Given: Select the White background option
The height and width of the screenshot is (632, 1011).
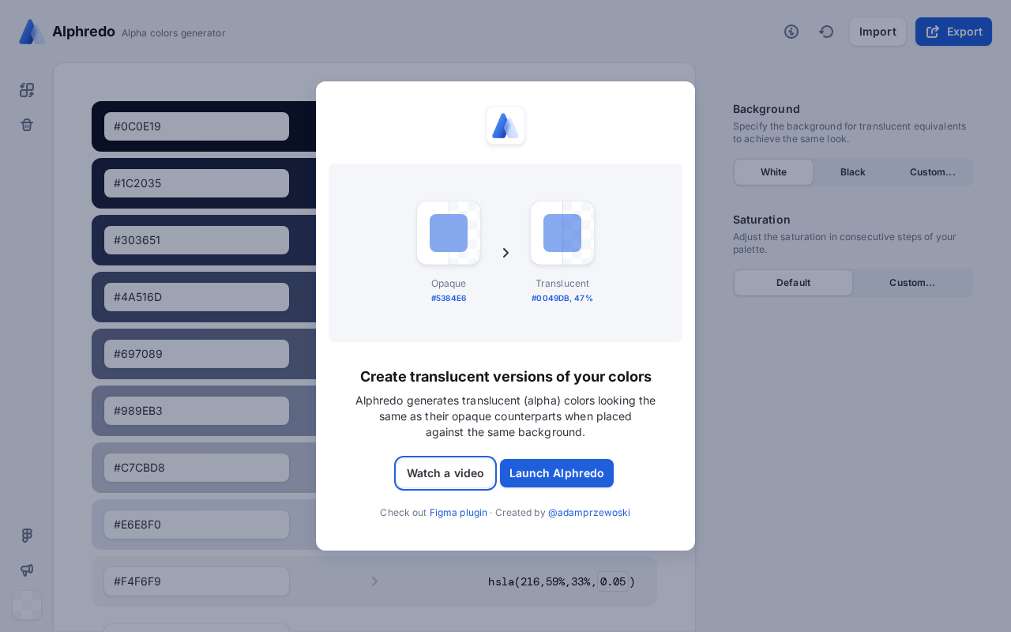Looking at the screenshot, I should (773, 172).
